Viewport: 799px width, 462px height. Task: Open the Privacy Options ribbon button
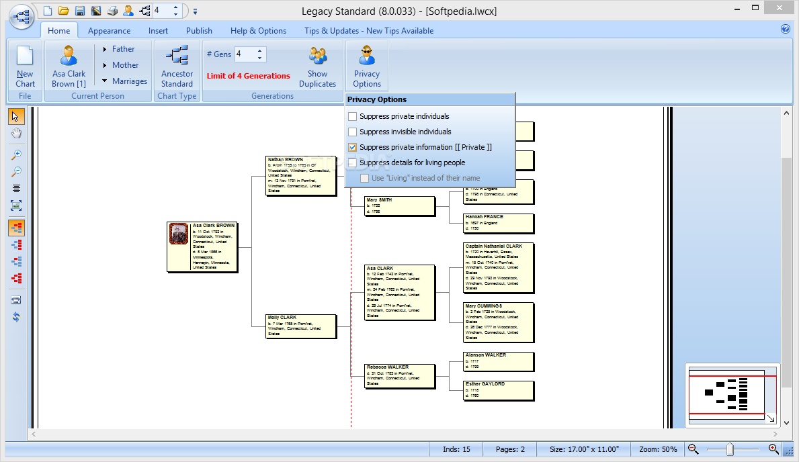tap(367, 66)
